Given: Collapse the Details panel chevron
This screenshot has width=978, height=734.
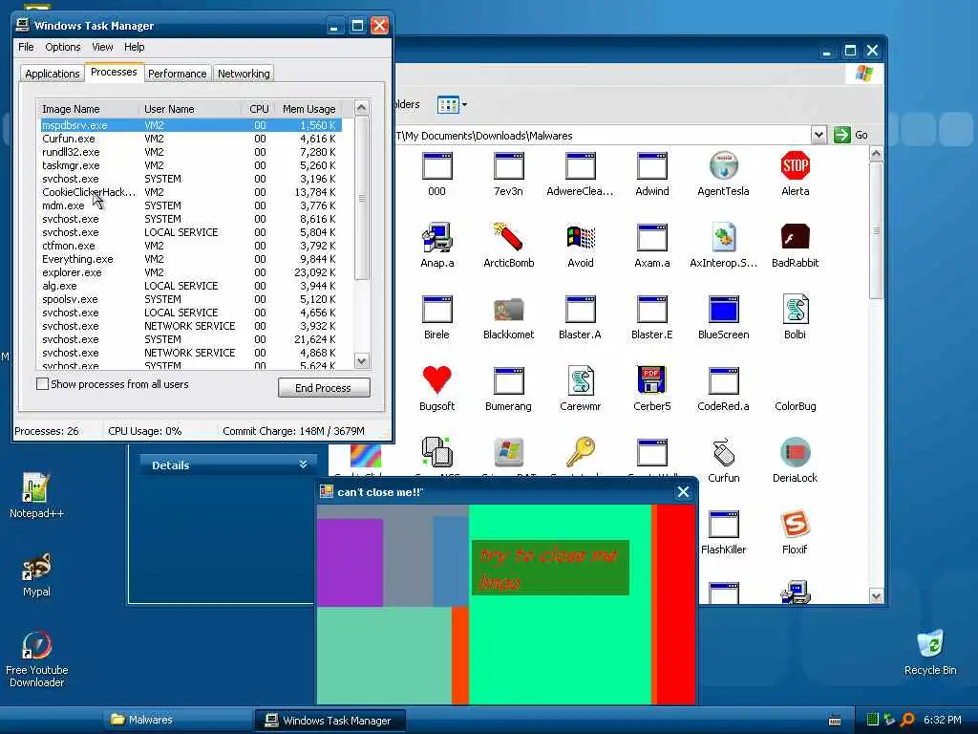Looking at the screenshot, I should point(303,464).
